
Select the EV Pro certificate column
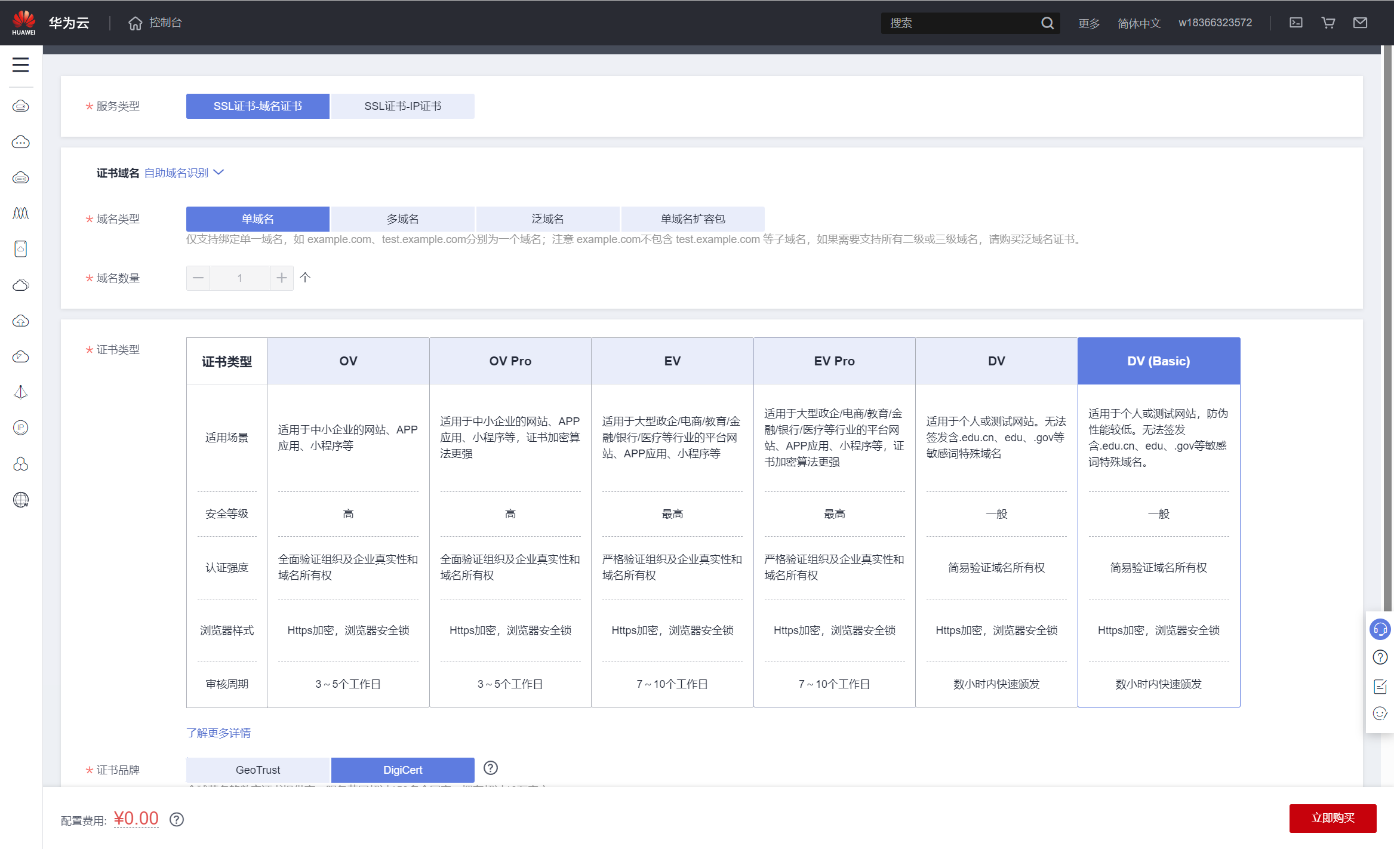tap(834, 361)
